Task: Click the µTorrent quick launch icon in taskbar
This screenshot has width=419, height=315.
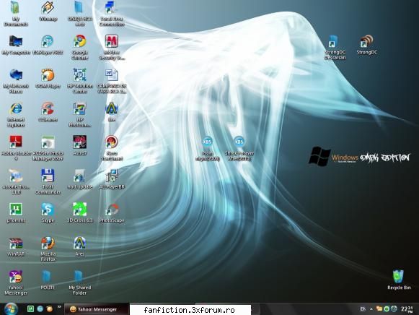Action: pos(30,309)
